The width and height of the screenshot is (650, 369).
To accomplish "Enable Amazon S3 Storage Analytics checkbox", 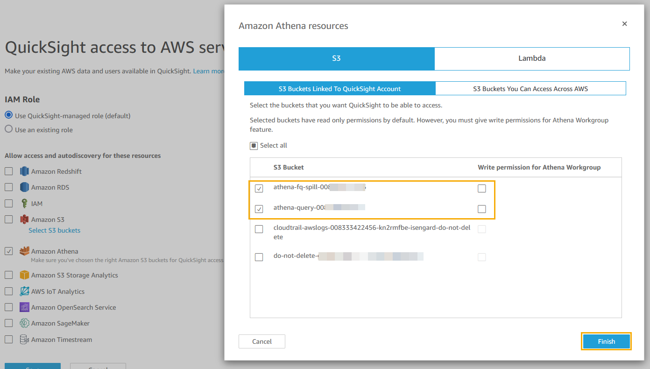I will [x=8, y=275].
